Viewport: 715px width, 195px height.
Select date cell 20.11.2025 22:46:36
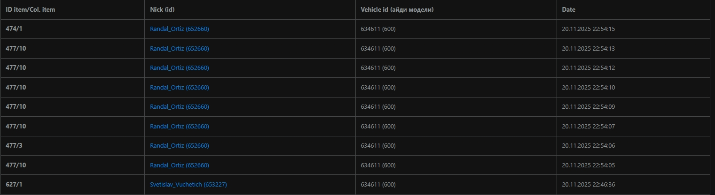588,185
